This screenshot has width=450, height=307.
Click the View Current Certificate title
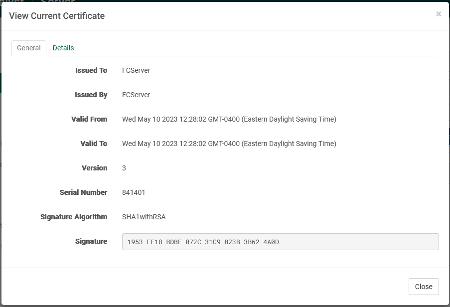(x=57, y=16)
